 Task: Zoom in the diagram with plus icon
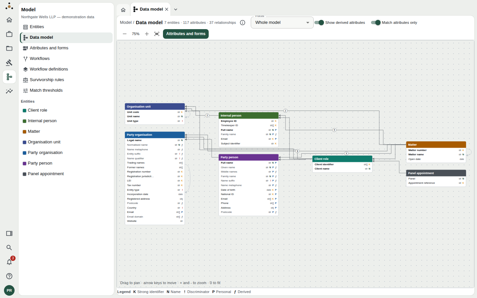coord(147,34)
